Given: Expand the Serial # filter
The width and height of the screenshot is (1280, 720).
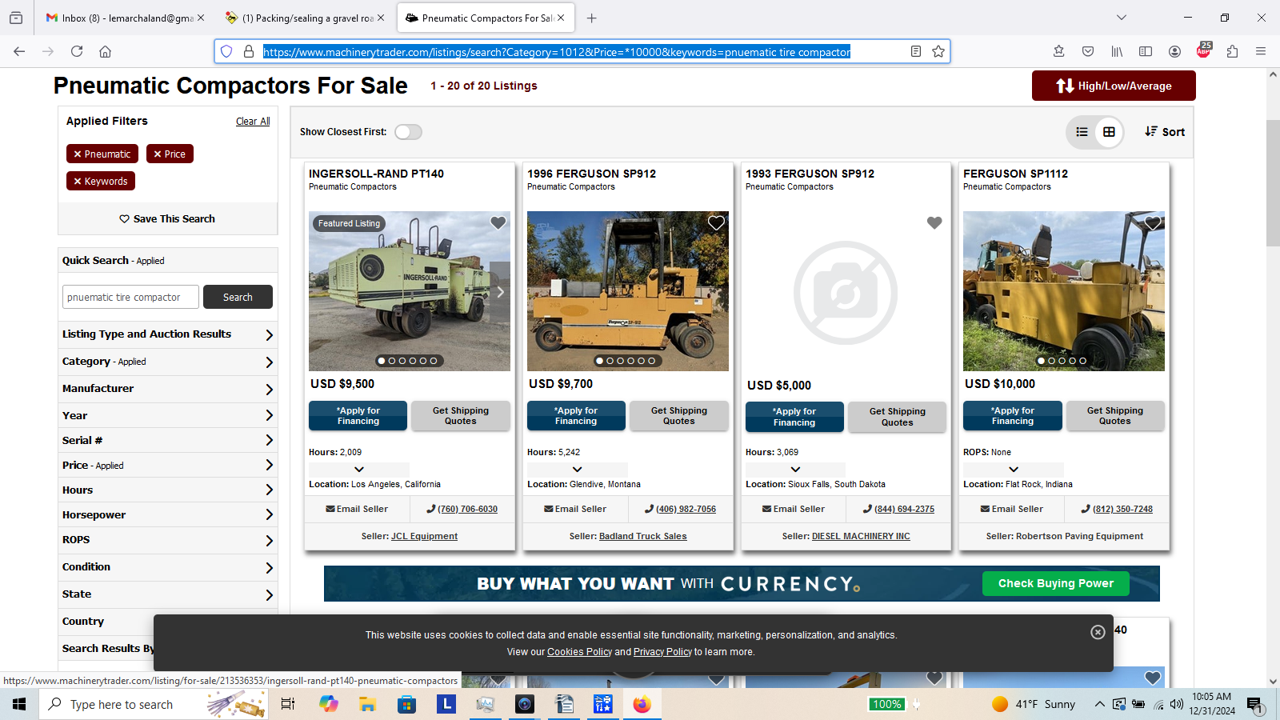Looking at the screenshot, I should tap(168, 440).
